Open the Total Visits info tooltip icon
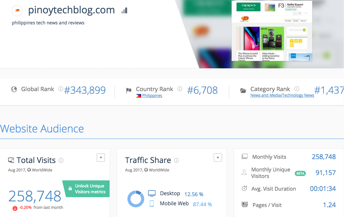 pyautogui.click(x=61, y=160)
